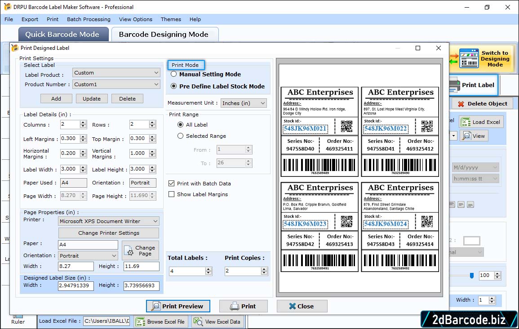Click the Ruler icon at bottom left

pyautogui.click(x=18, y=316)
